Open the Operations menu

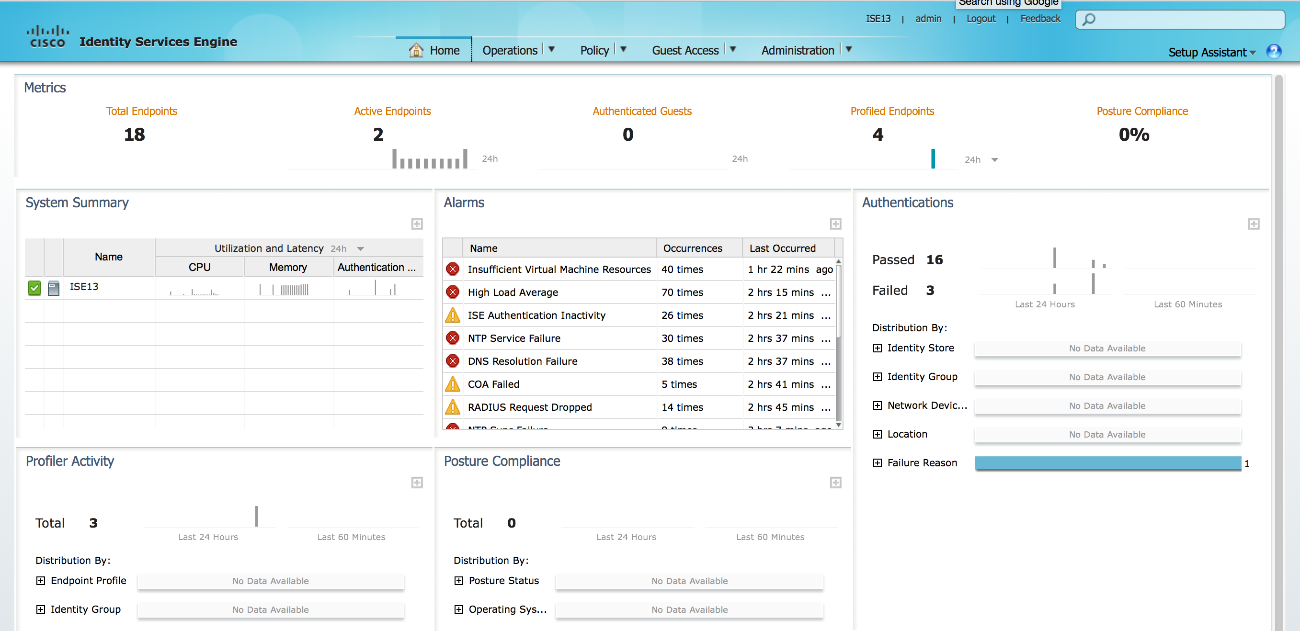[510, 50]
